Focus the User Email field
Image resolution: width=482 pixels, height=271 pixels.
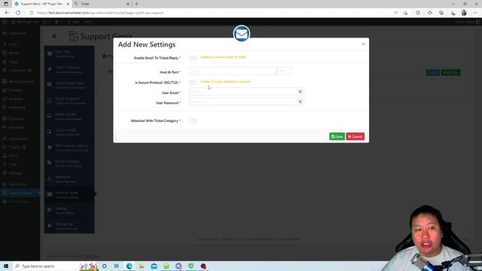(x=243, y=92)
